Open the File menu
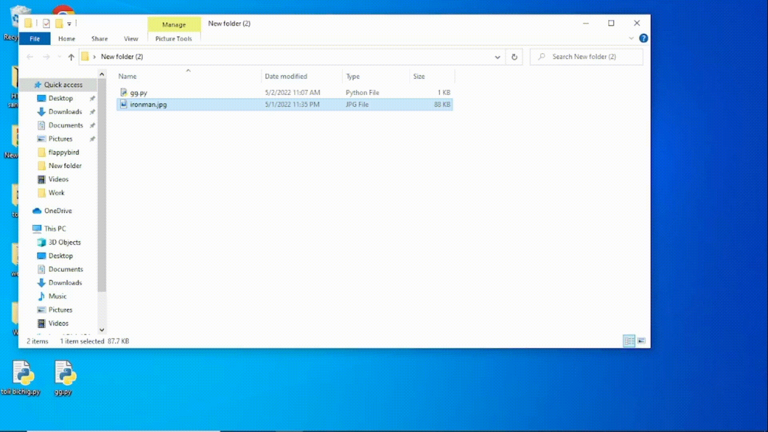The height and width of the screenshot is (432, 768). 34,39
